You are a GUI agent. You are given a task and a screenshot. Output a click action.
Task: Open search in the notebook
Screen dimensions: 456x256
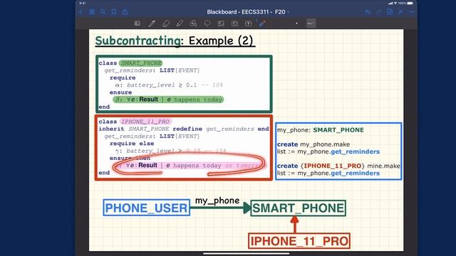coord(103,12)
